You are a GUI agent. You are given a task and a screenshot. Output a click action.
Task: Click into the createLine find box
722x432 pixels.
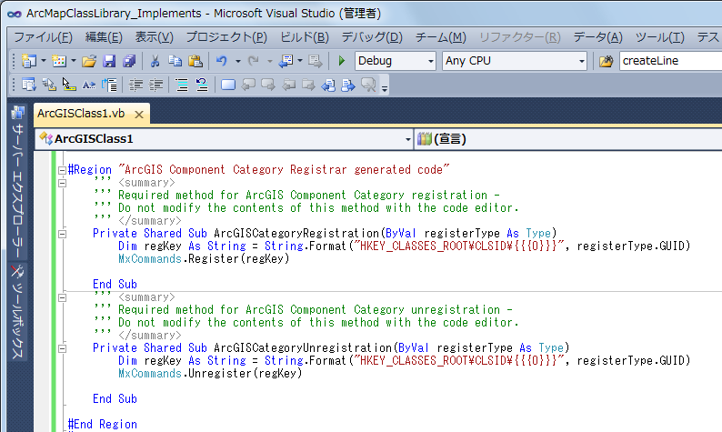pos(671,61)
